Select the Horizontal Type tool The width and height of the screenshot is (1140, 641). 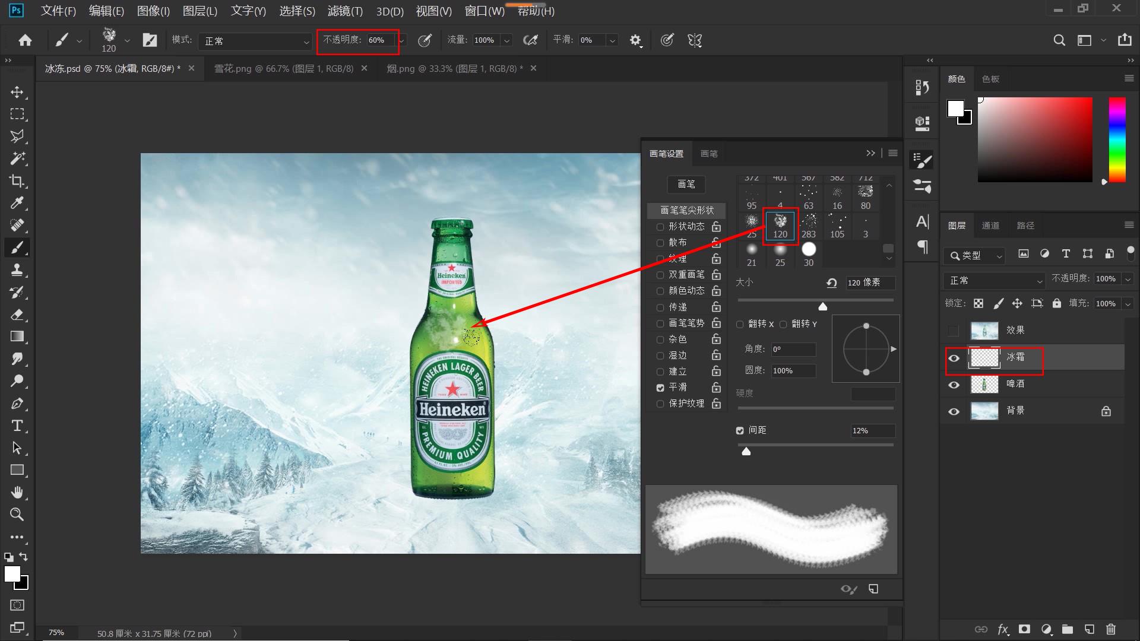pyautogui.click(x=17, y=426)
